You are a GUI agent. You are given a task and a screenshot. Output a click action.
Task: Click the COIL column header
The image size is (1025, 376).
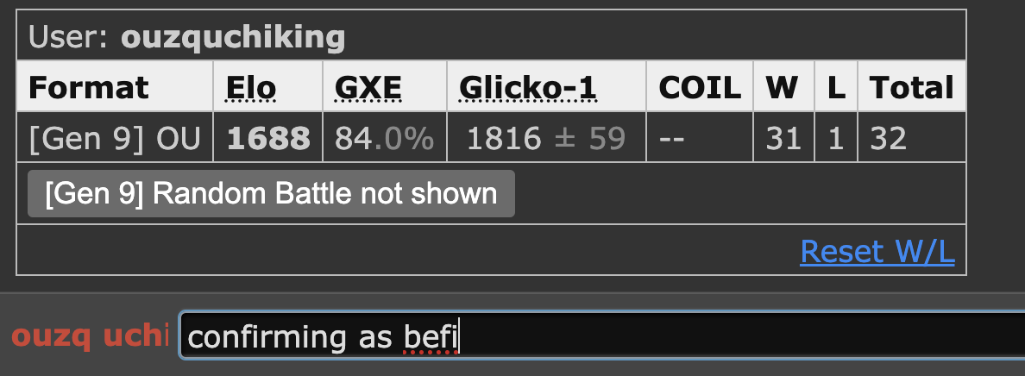tap(700, 87)
